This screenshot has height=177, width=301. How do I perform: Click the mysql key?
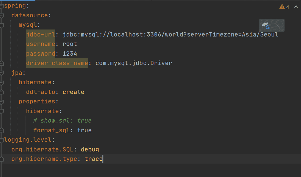(x=28, y=25)
